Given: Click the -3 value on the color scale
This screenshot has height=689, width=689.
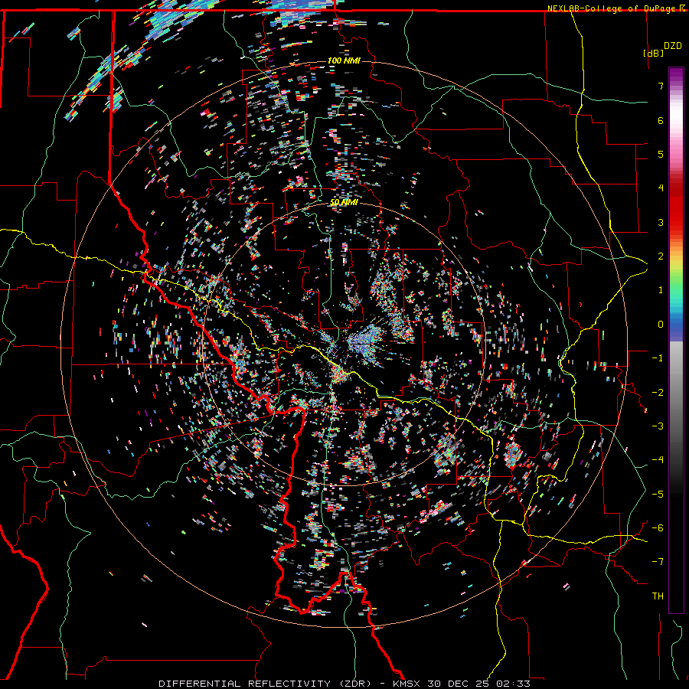Looking at the screenshot, I should (x=658, y=426).
